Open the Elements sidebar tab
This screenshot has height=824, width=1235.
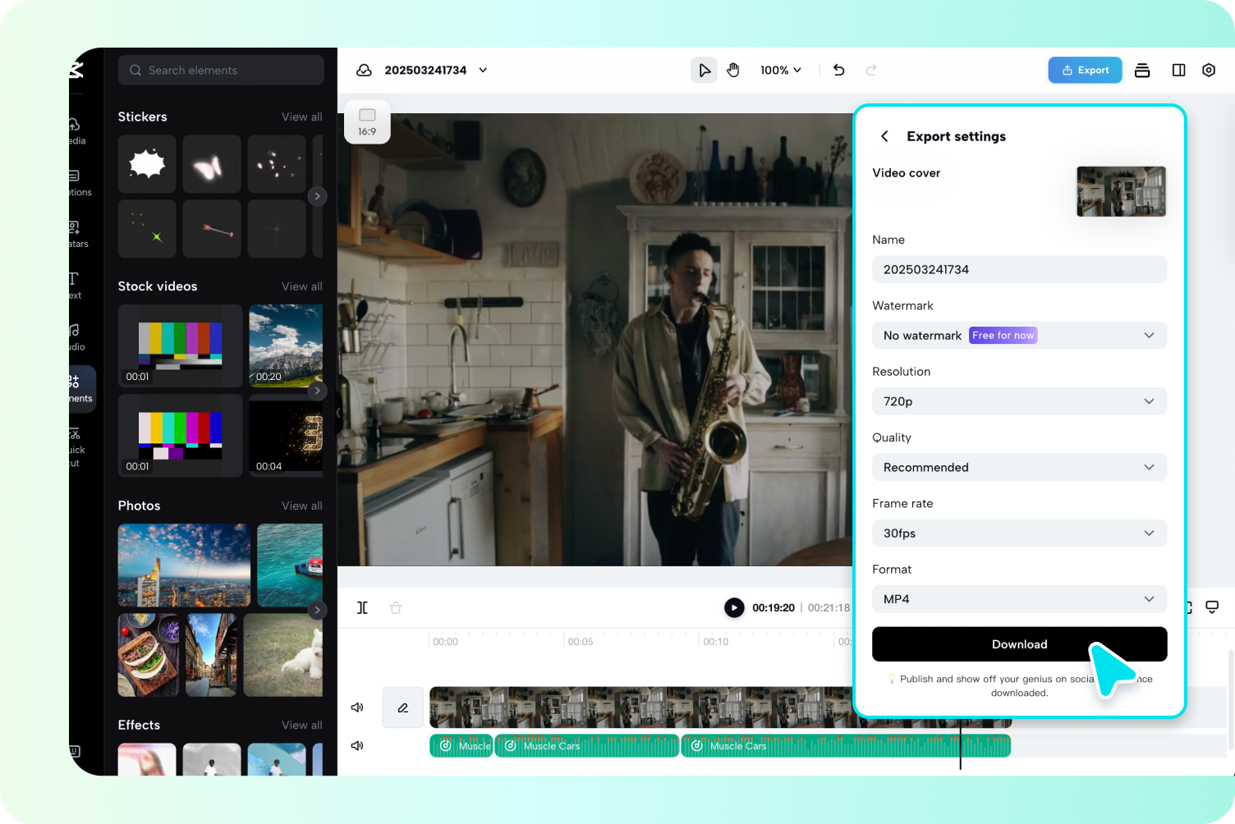pos(80,389)
